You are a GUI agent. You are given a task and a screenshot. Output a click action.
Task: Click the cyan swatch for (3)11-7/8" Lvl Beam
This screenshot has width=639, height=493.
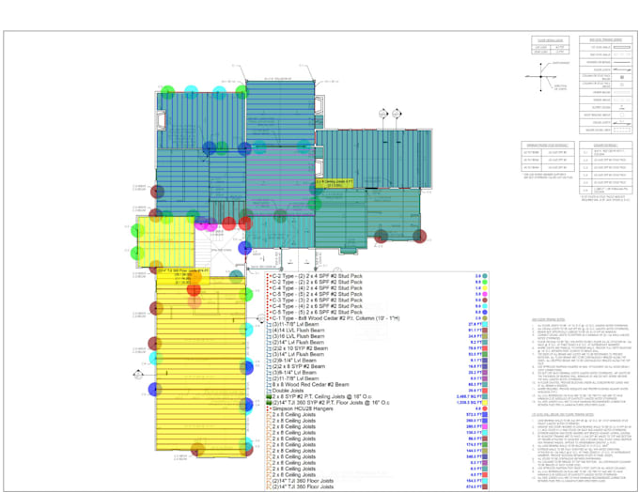[x=485, y=325]
